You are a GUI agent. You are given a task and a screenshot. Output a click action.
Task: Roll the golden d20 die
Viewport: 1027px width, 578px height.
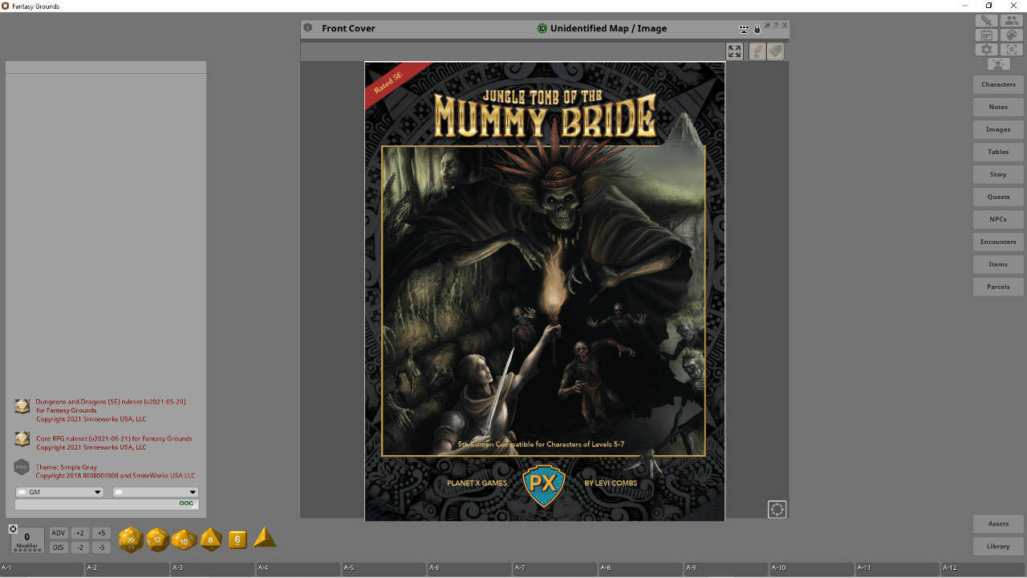click(130, 539)
